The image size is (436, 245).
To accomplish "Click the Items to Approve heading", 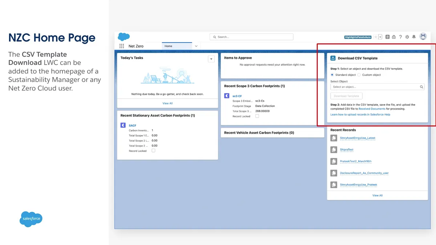I will pos(238,58).
